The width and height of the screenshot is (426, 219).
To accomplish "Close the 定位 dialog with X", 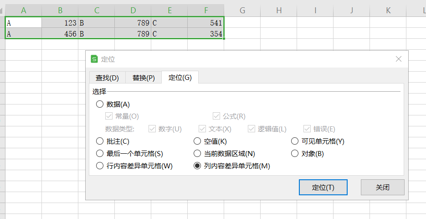I will pyautogui.click(x=399, y=59).
